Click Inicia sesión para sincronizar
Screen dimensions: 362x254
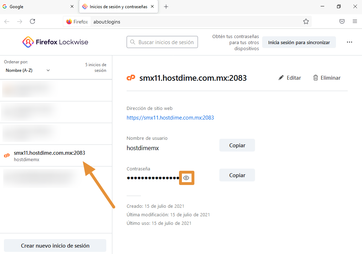click(x=299, y=42)
